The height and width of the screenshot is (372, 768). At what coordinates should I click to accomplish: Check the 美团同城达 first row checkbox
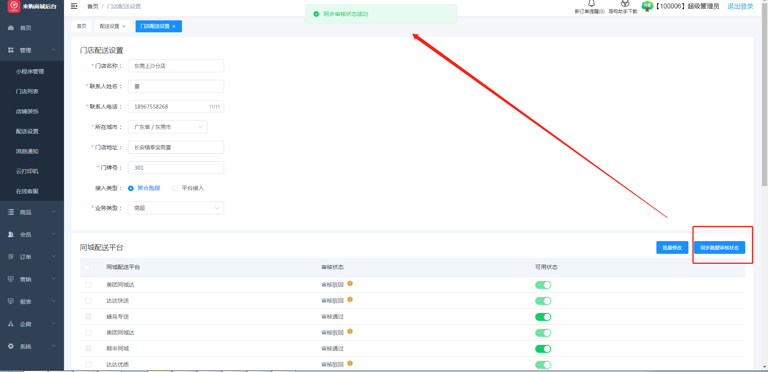point(88,285)
